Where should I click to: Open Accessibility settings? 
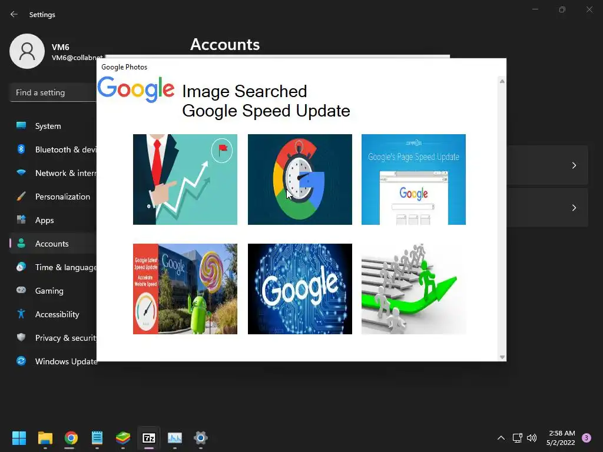tap(53, 314)
